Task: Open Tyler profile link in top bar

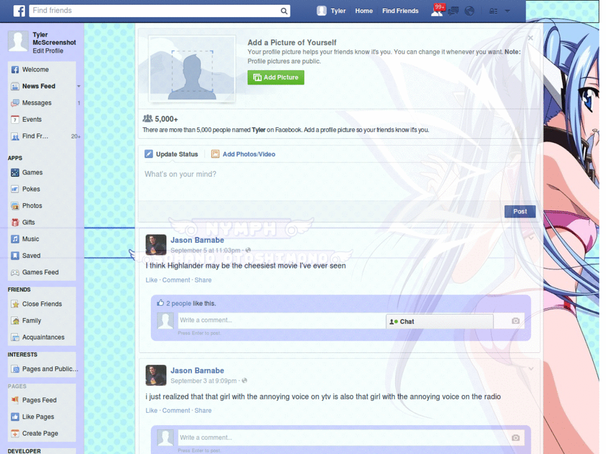Action: point(331,11)
